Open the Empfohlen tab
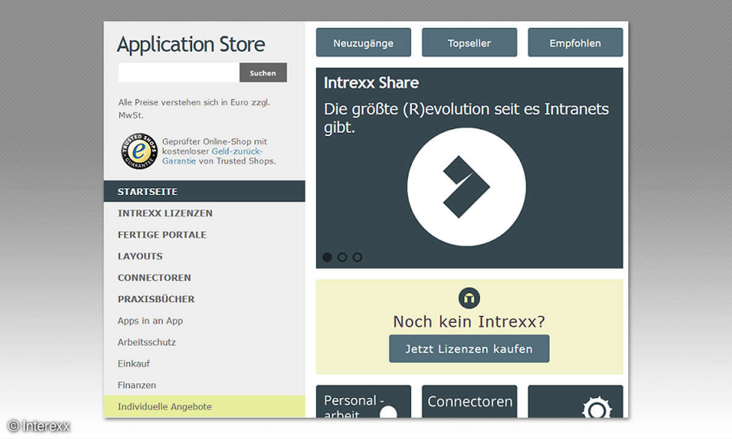The image size is (732, 439). (575, 43)
